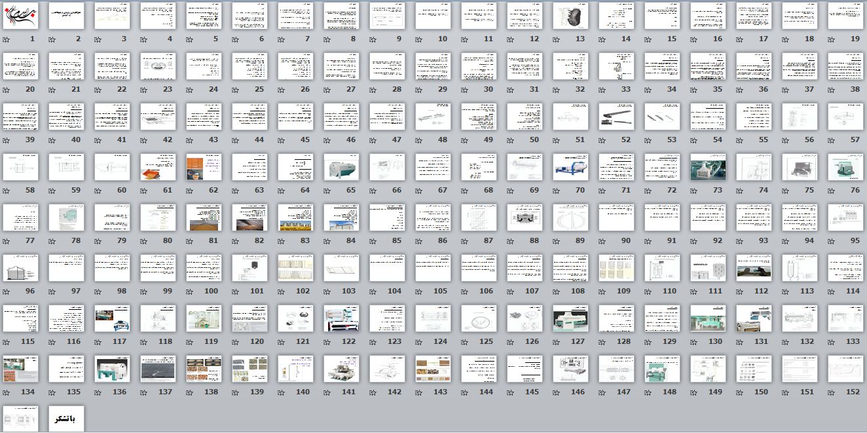The height and width of the screenshot is (433, 867).
Task: Select slide 122 machine photo thumbnail
Action: (341, 318)
